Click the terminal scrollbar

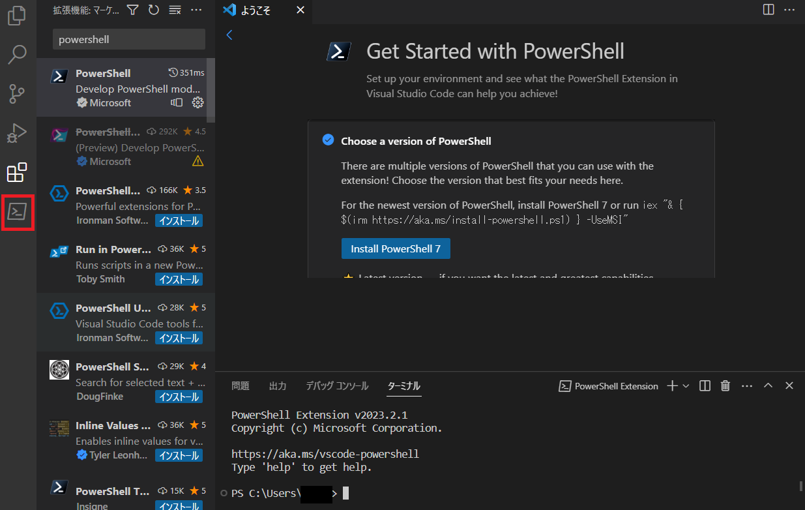click(x=800, y=486)
